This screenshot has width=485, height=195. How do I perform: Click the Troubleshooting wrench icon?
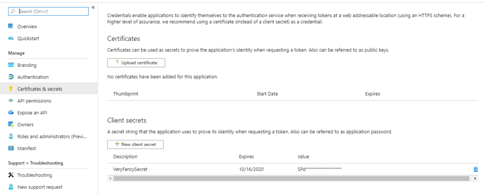coord(11,175)
